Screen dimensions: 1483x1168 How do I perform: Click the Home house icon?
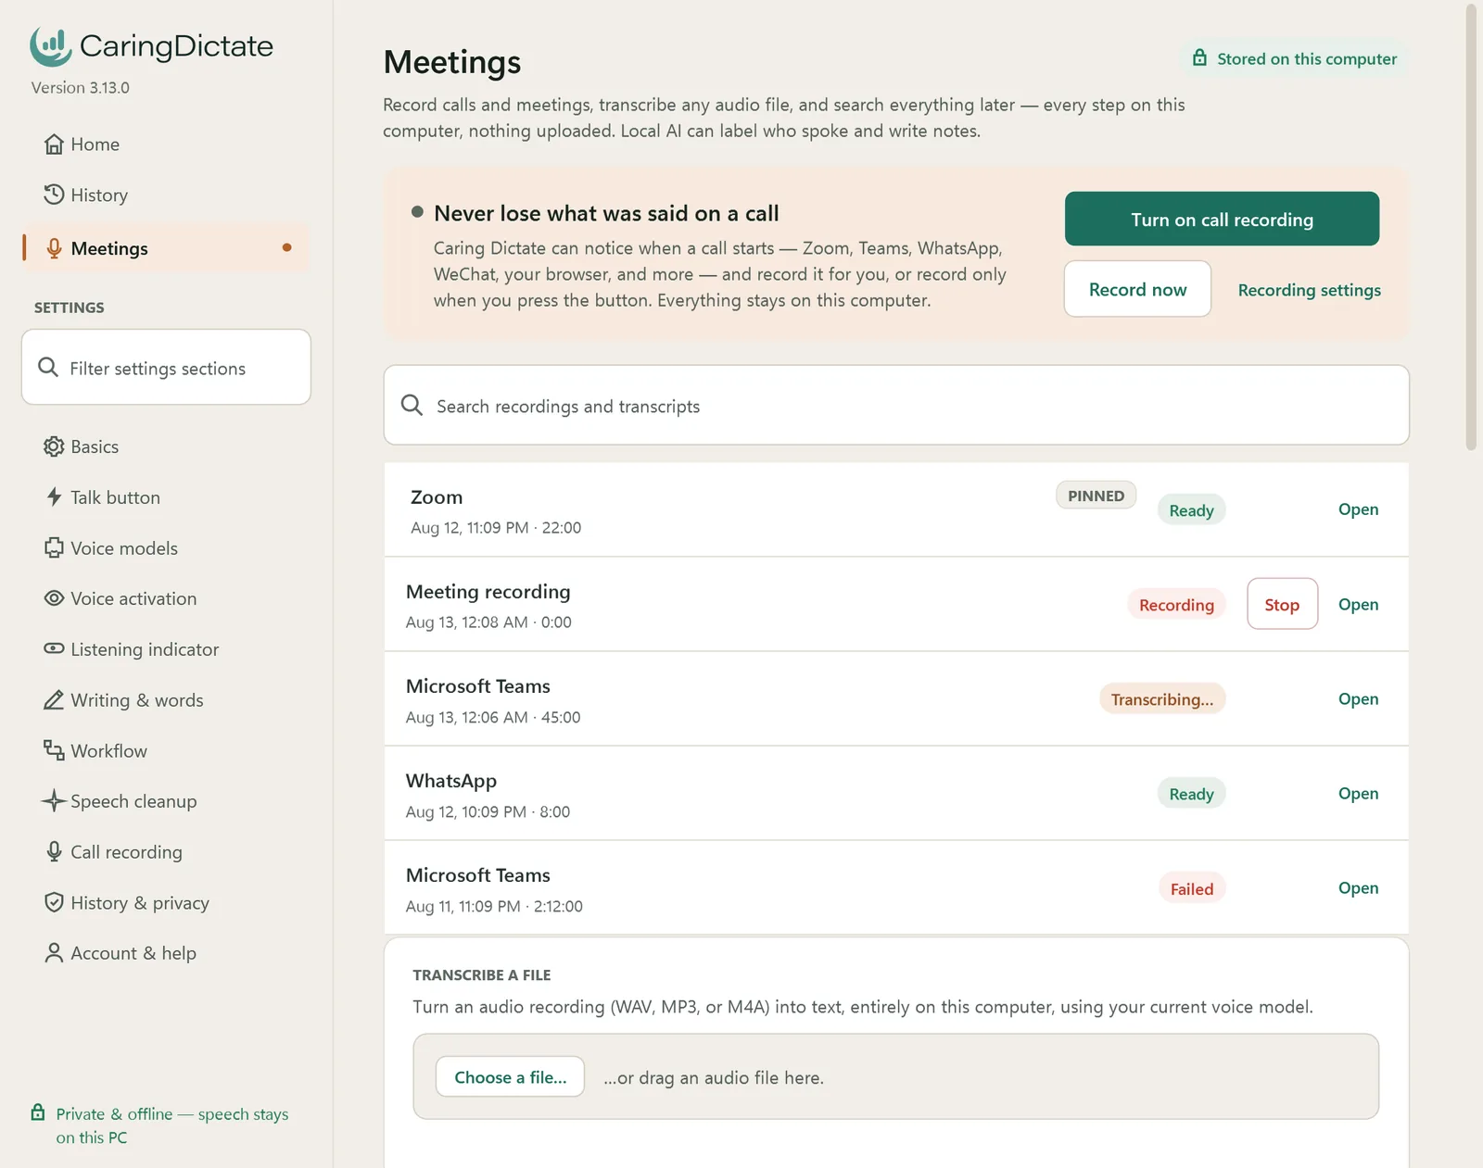pyautogui.click(x=54, y=144)
